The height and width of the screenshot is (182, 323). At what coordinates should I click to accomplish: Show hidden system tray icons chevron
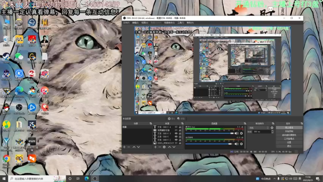pyautogui.click(x=275, y=178)
